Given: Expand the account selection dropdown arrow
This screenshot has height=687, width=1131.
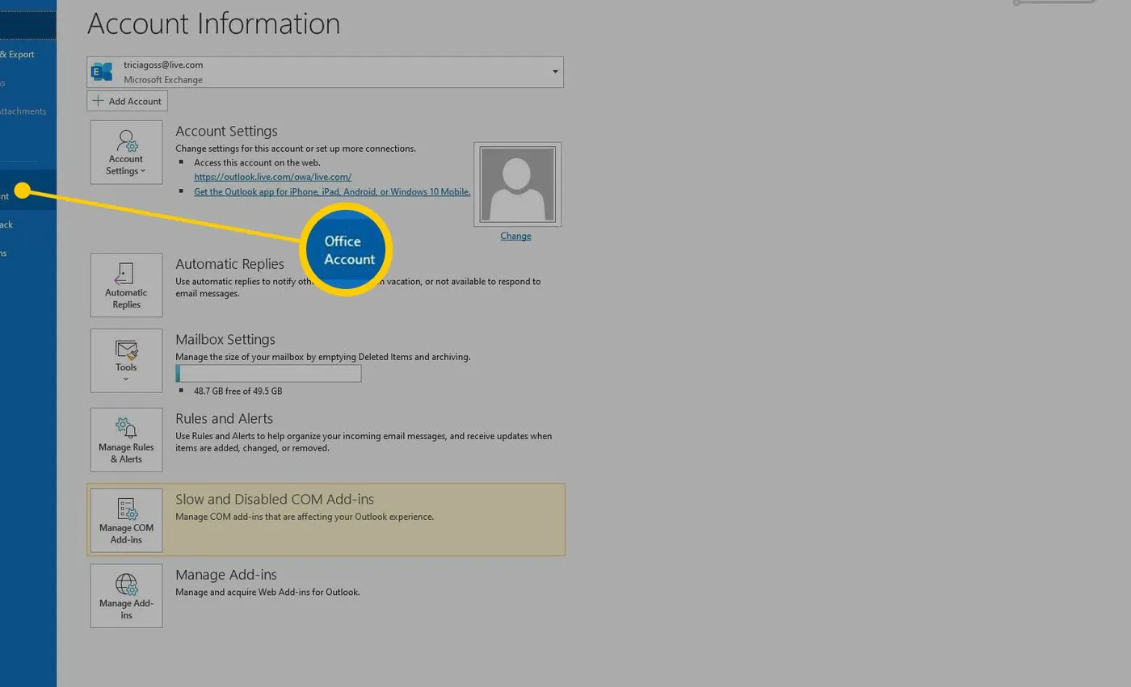Looking at the screenshot, I should [x=555, y=71].
